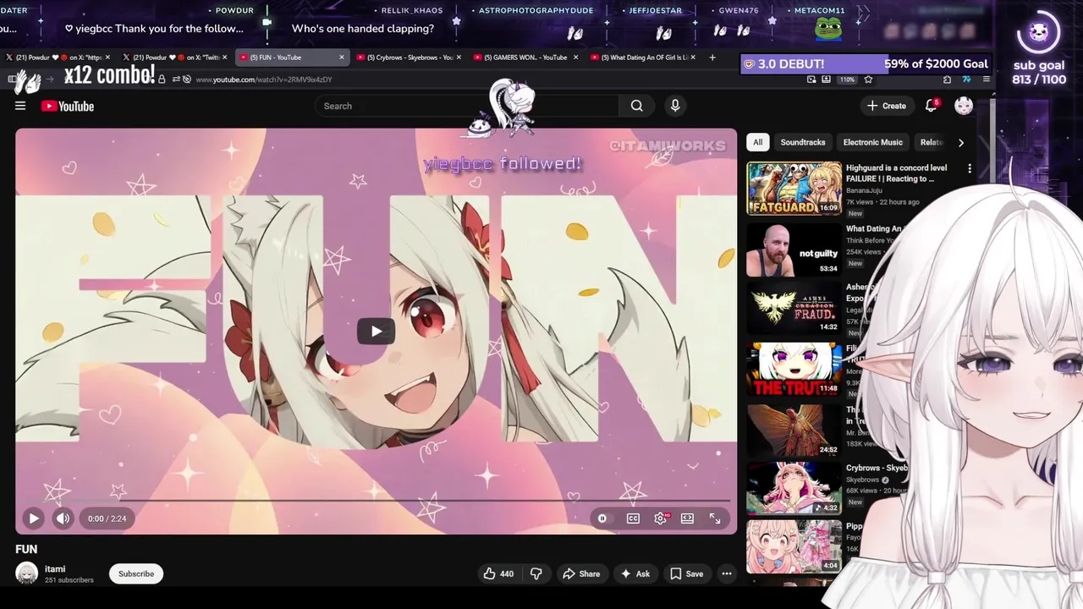
Task: Dislike the FUN video
Action: 536,573
